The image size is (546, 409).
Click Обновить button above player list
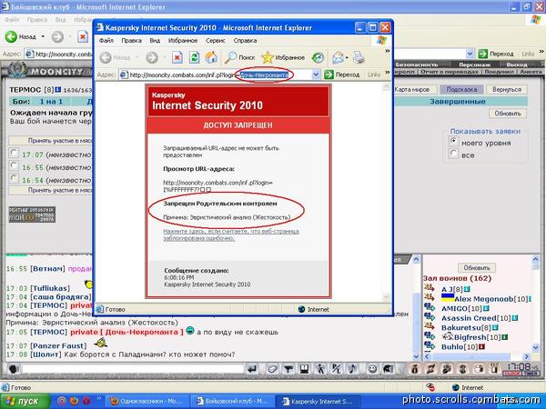click(x=477, y=268)
